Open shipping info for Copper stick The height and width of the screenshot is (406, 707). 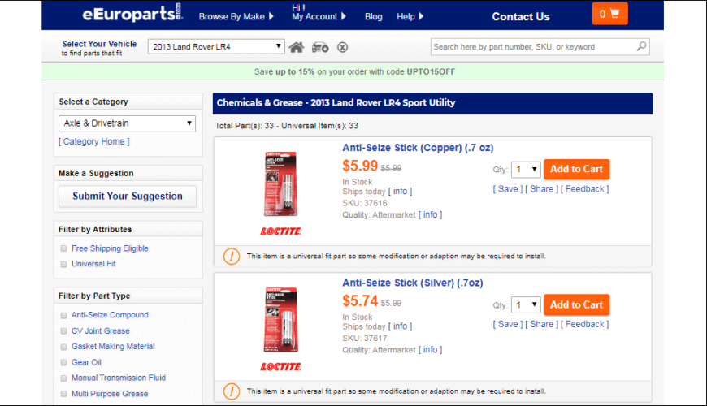tap(400, 191)
